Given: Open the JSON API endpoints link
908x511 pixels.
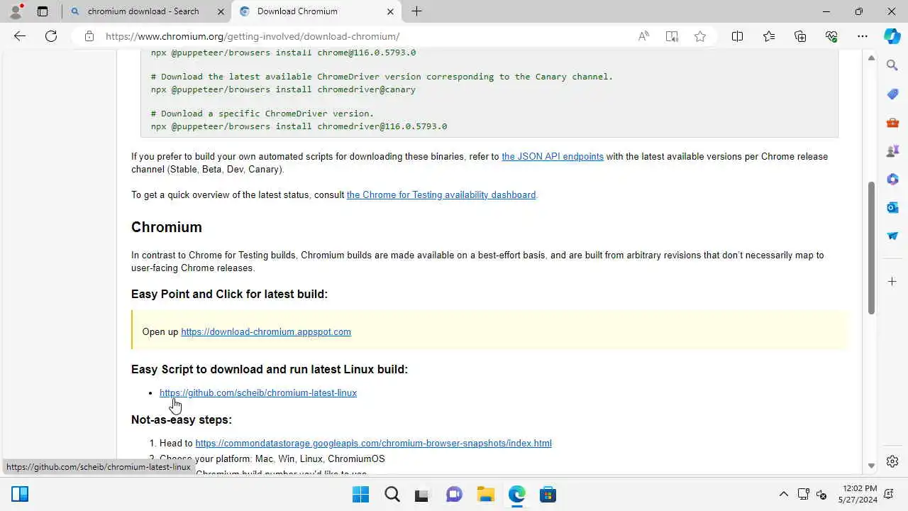Looking at the screenshot, I should click(x=553, y=156).
